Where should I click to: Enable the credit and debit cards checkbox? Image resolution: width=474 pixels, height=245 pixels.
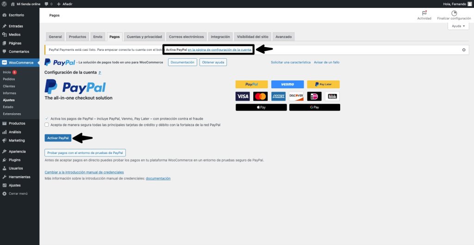(47, 125)
